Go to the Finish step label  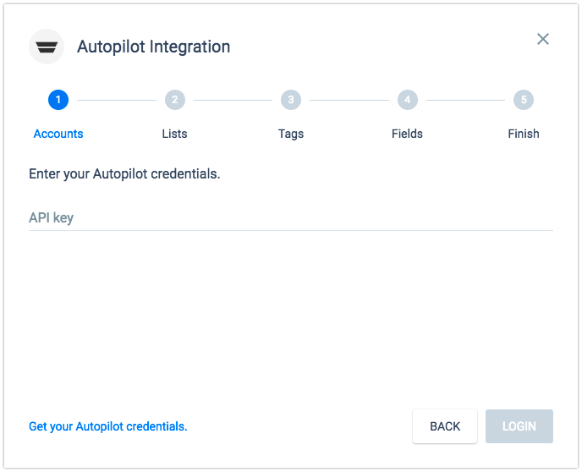(x=524, y=134)
